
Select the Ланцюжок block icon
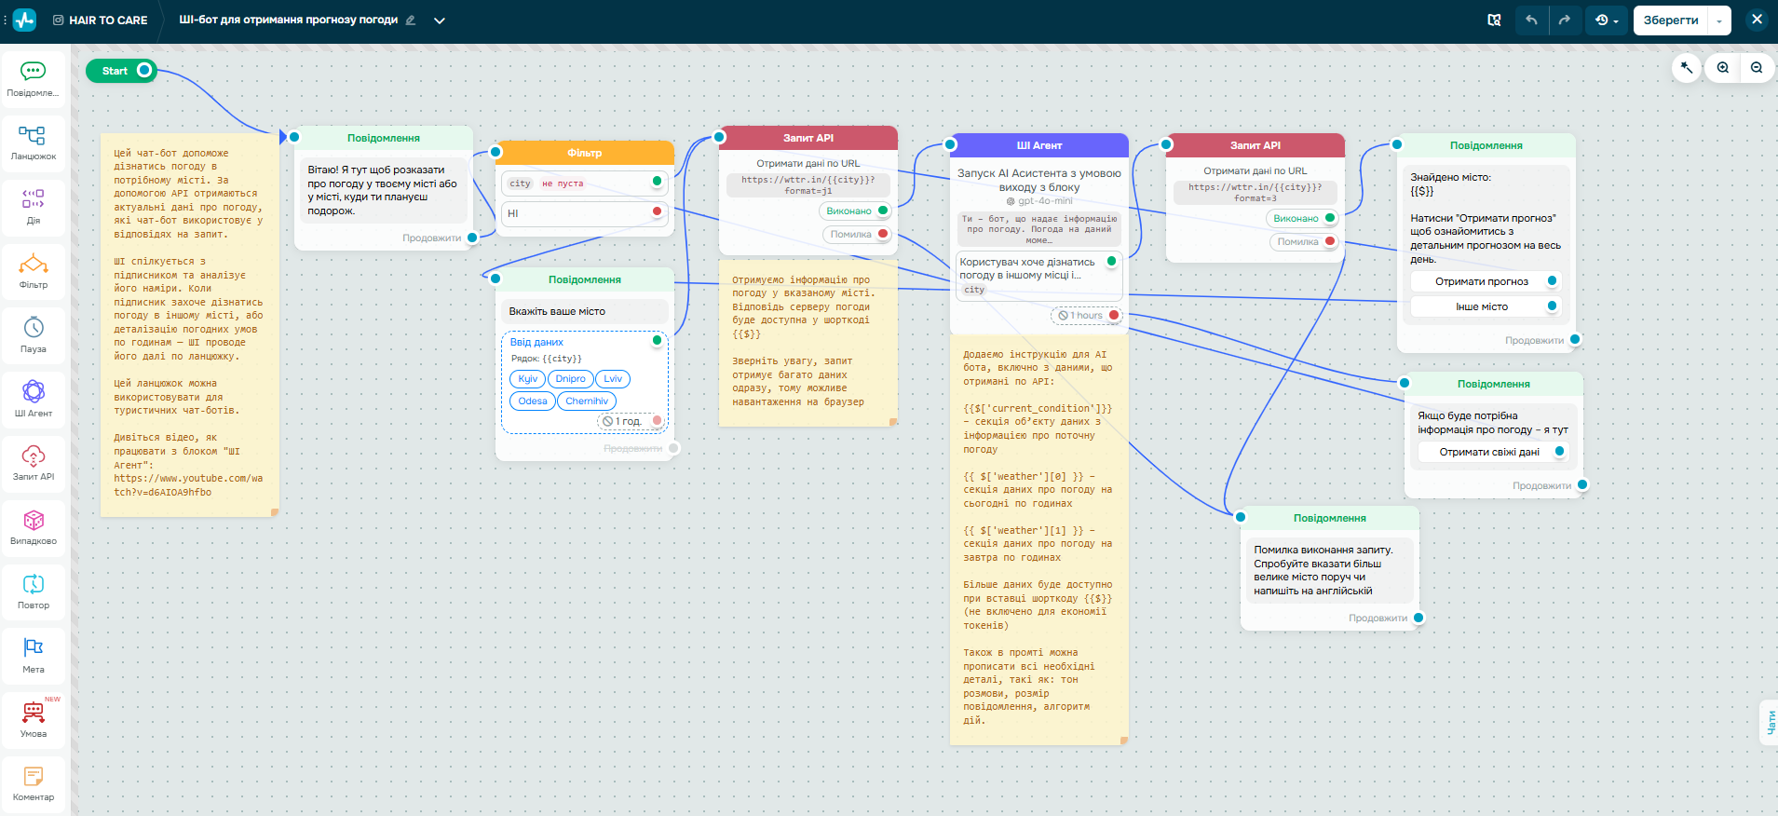point(34,143)
